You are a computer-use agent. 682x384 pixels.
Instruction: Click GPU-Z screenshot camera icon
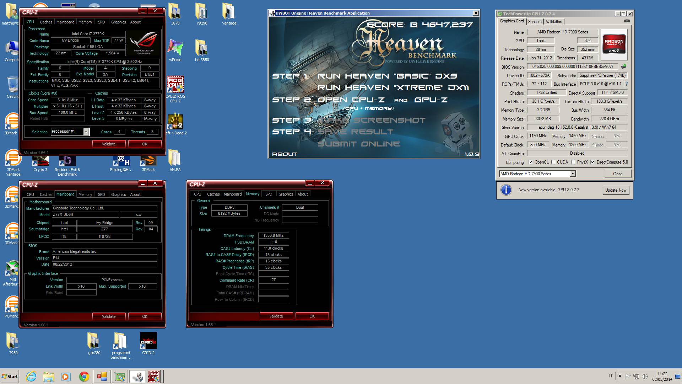click(x=627, y=21)
